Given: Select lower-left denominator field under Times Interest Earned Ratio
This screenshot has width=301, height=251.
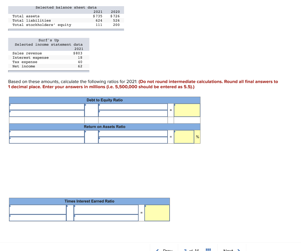Looking at the screenshot, I should point(38,217).
